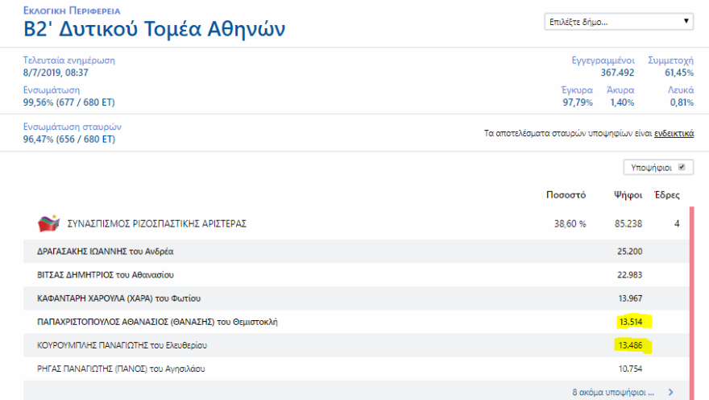
Task: Select candidate ΒΙΤΣΑΣ ΔΗΜΗΤΡΙΟΣ row
Action: (106, 275)
